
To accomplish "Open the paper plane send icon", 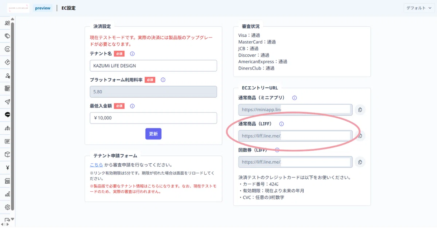I will click(7, 102).
